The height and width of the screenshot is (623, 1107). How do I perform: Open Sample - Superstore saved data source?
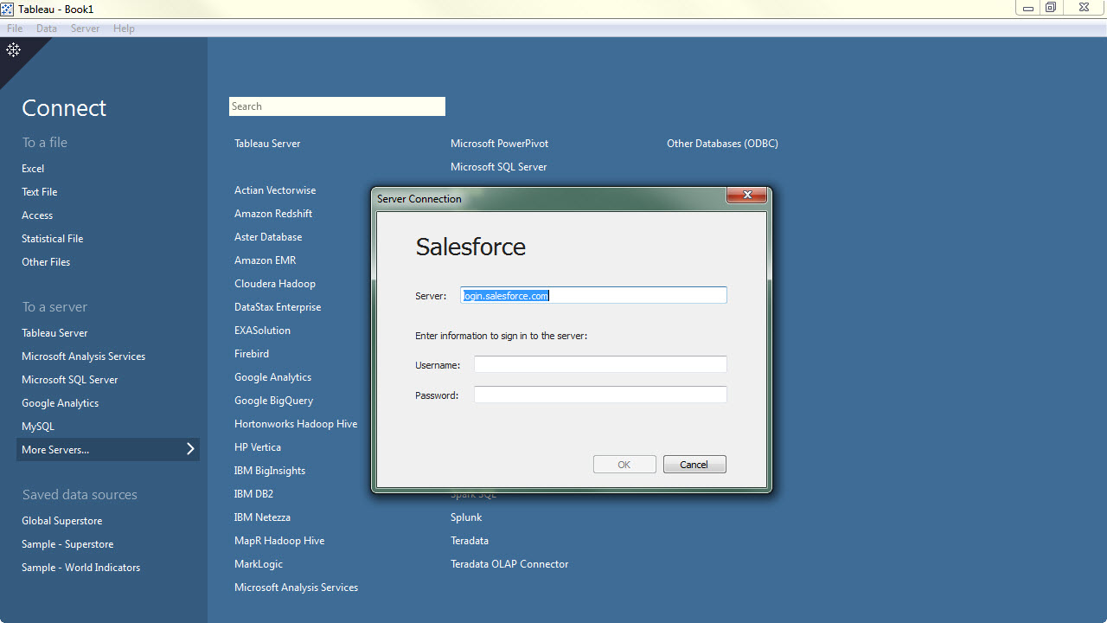(67, 544)
